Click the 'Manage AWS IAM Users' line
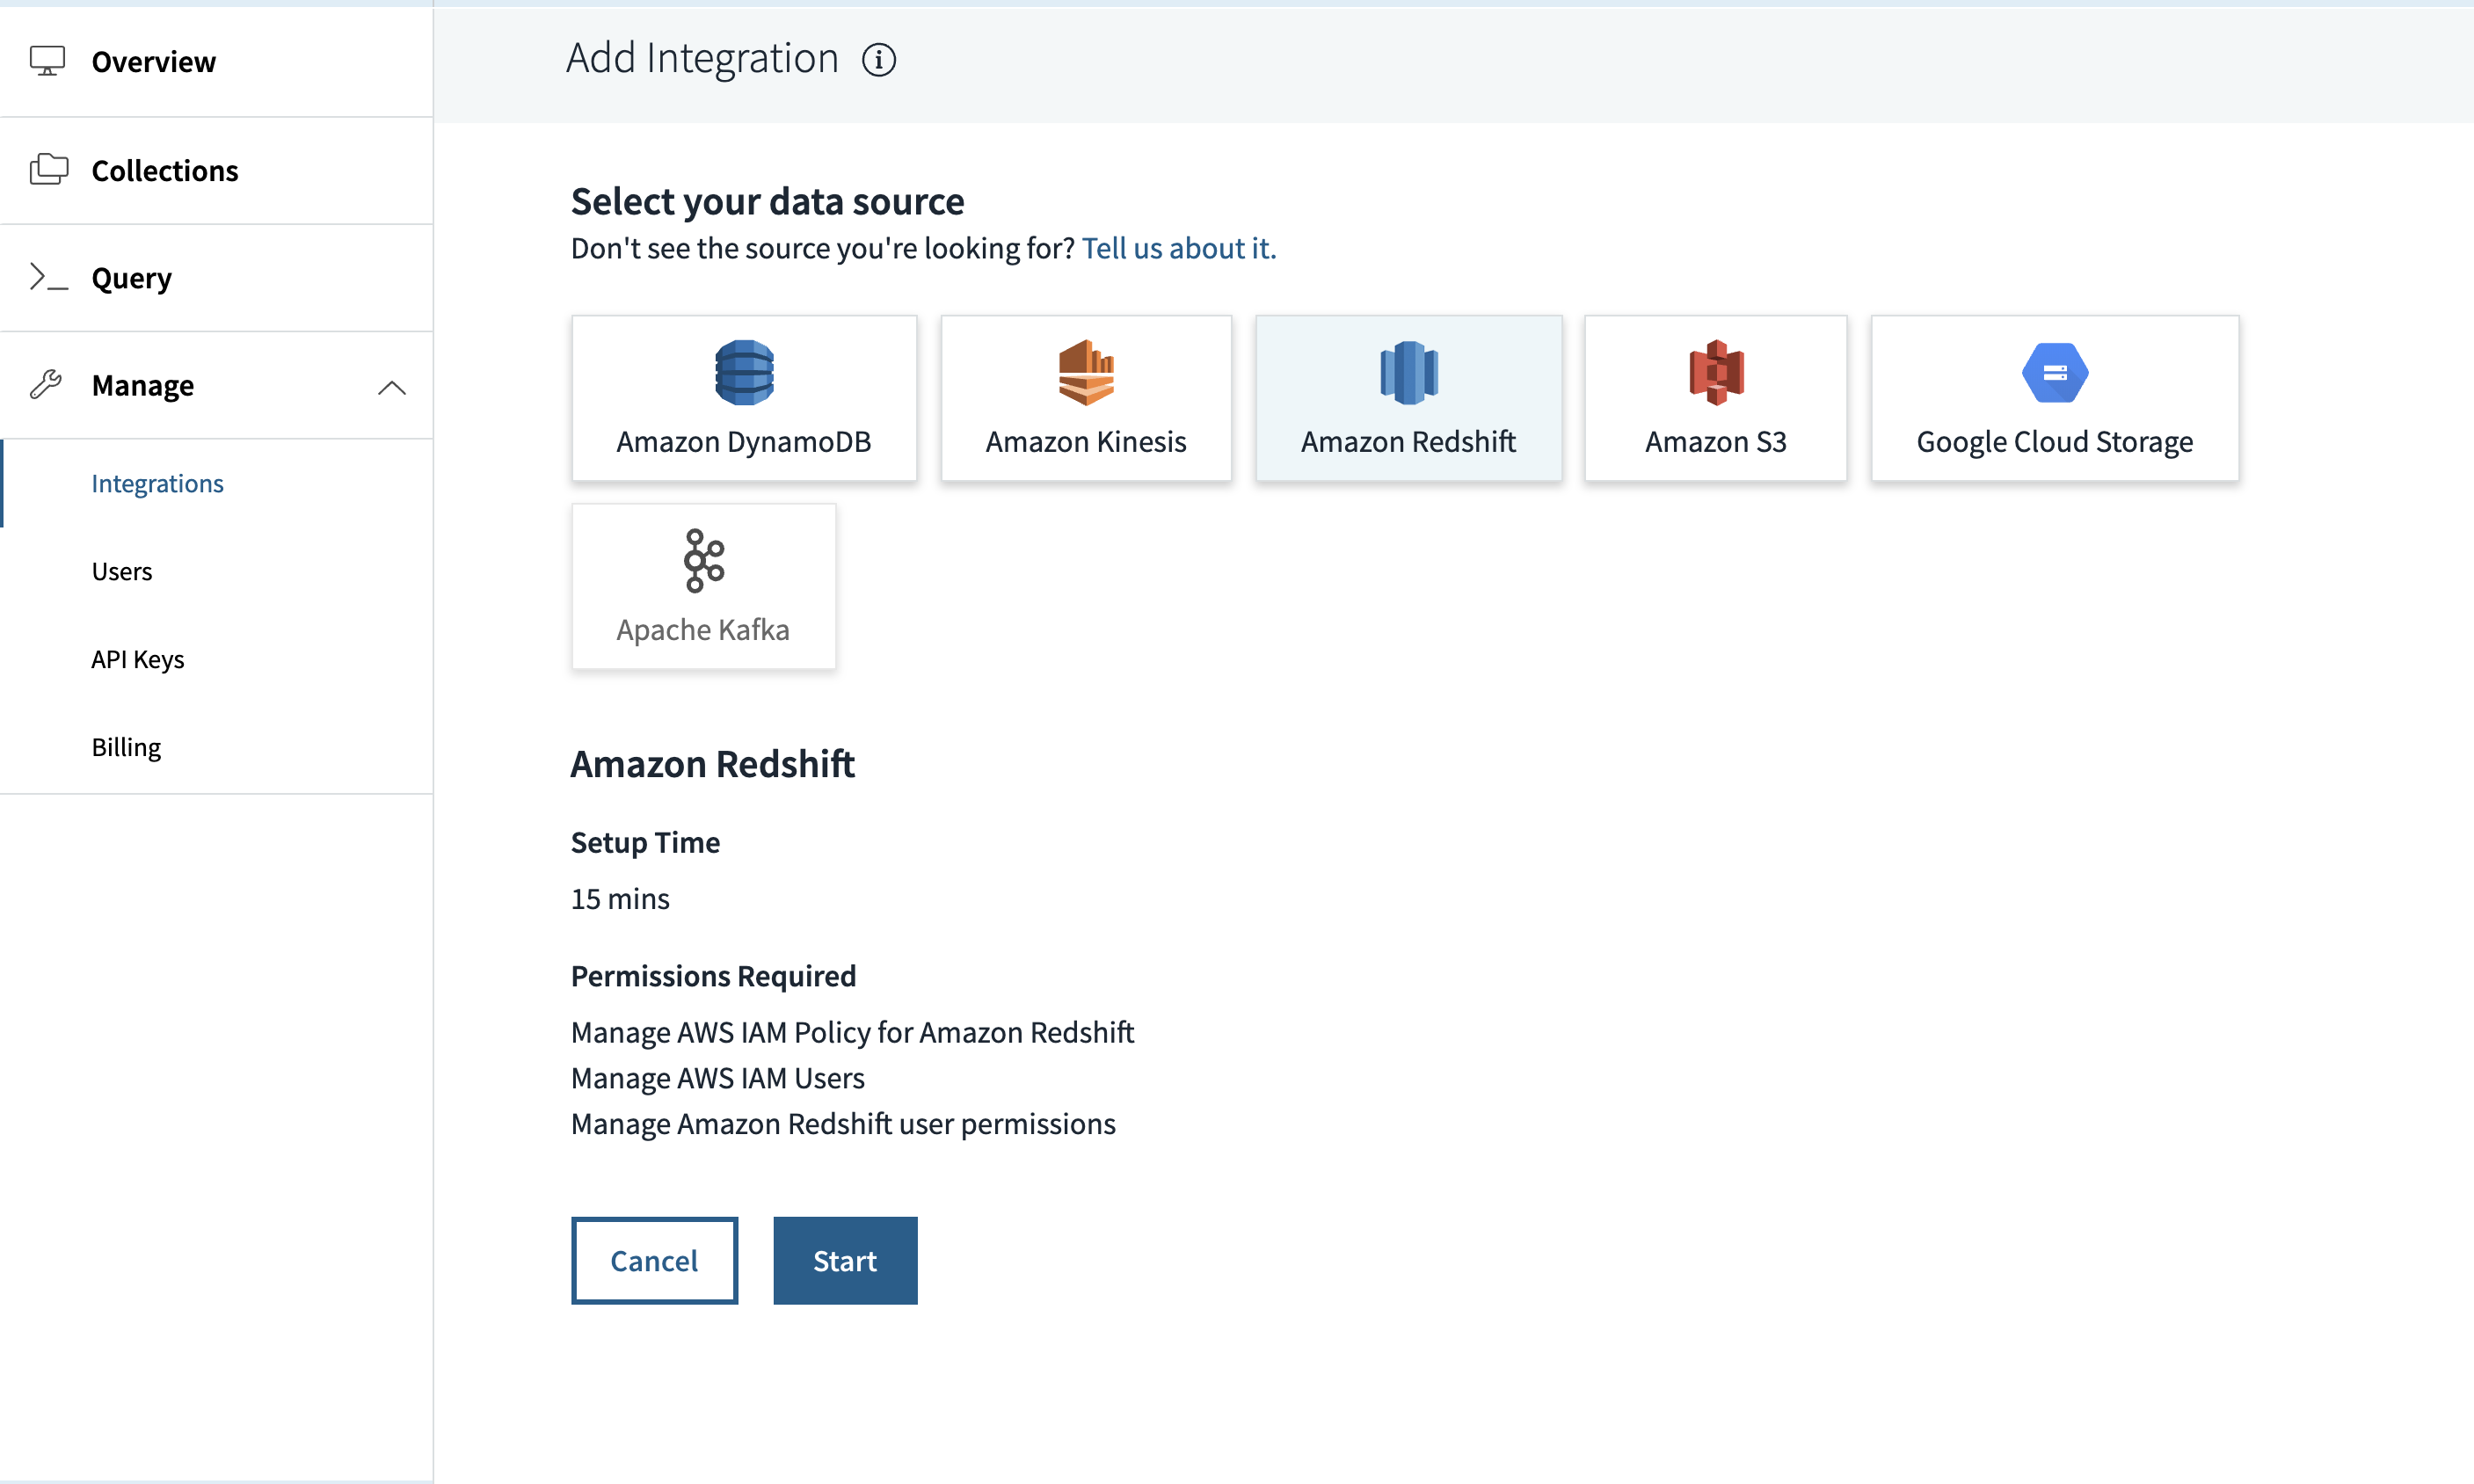 717,1077
